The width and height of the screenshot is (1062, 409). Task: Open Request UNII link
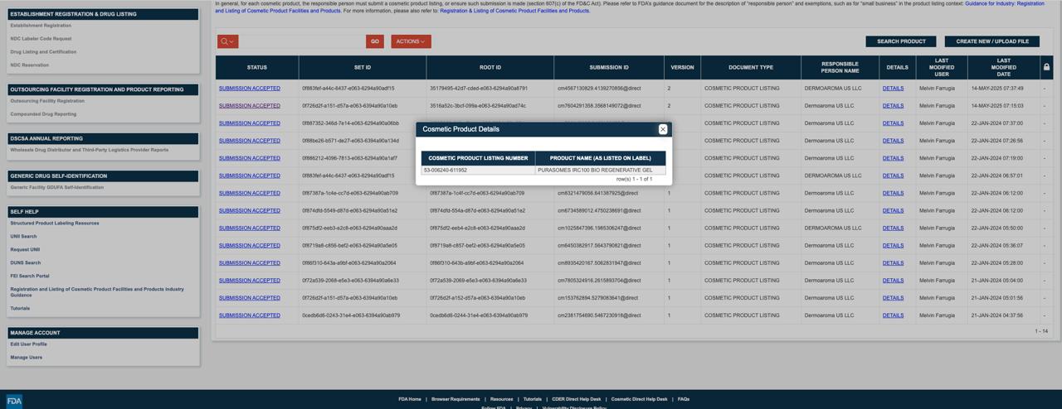pyautogui.click(x=25, y=250)
